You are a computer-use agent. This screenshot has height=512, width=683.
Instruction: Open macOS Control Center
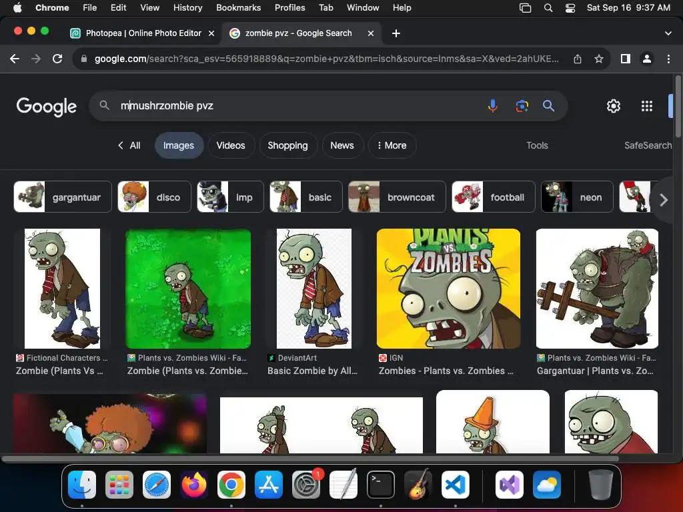[570, 8]
